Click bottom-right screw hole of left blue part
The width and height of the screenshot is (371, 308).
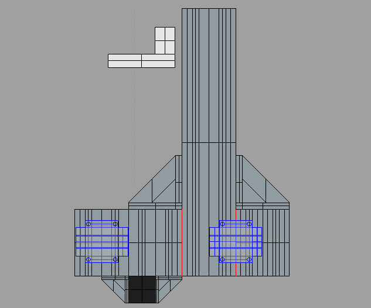pyautogui.click(x=115, y=259)
